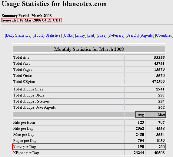Click the Avg column header
Screen dimensions: 173x157
point(141,115)
